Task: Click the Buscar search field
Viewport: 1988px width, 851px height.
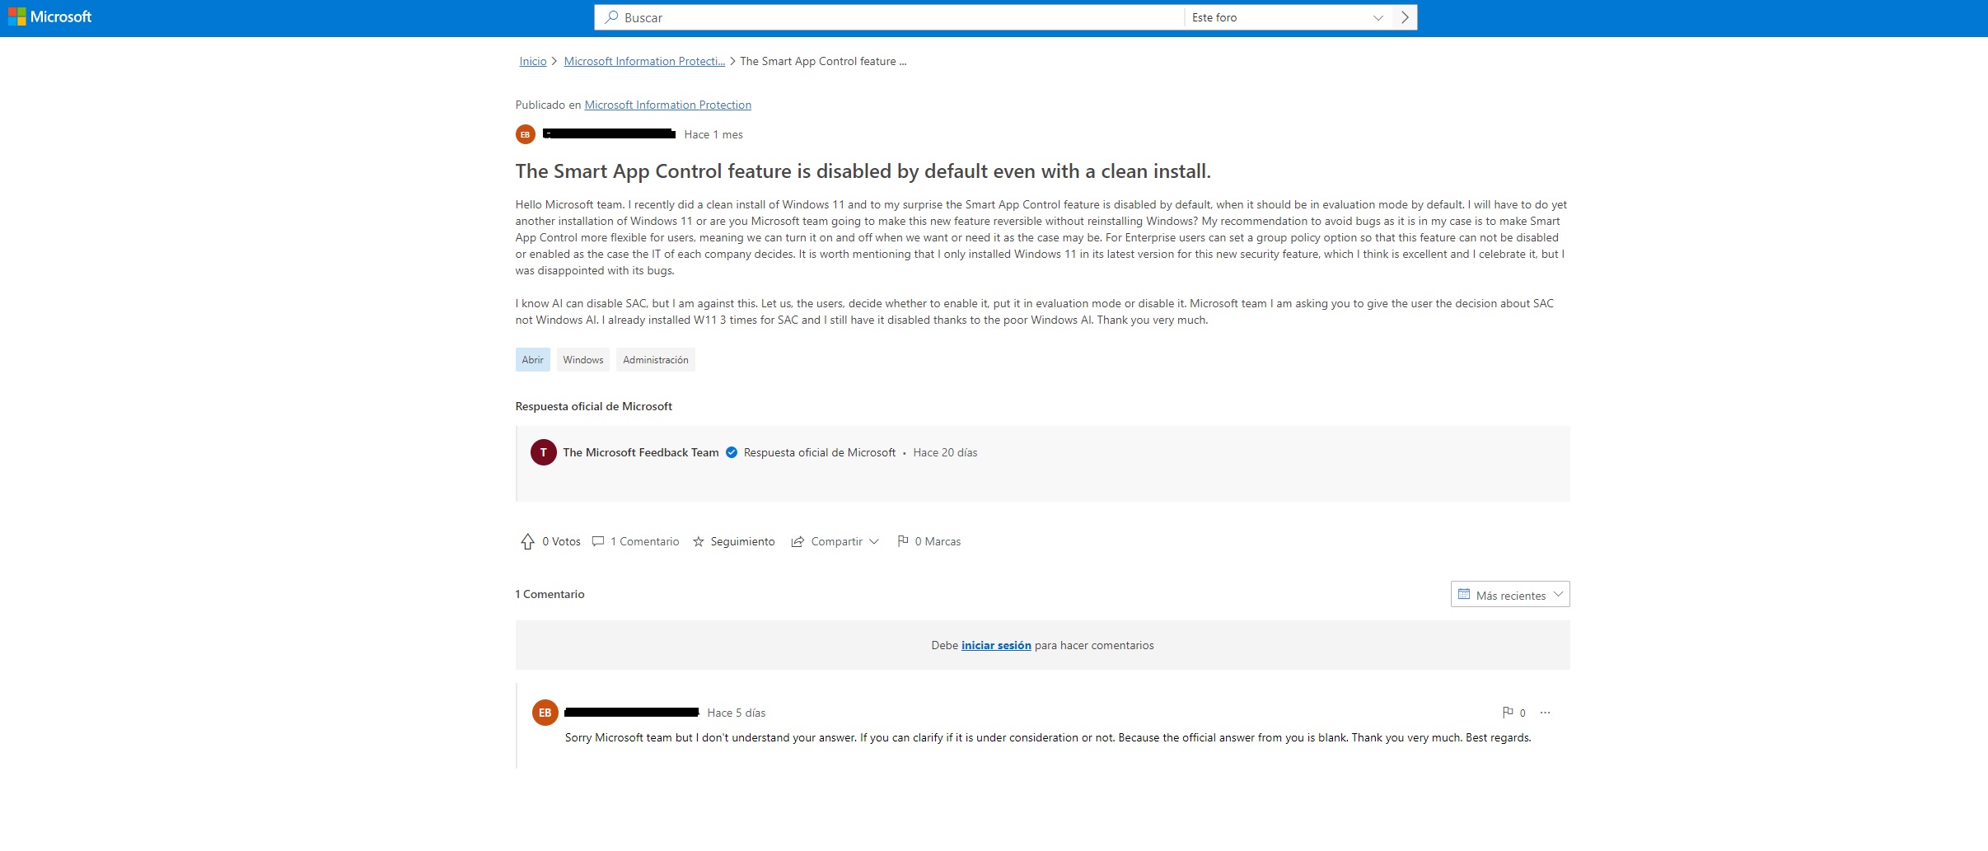Action: tap(890, 17)
